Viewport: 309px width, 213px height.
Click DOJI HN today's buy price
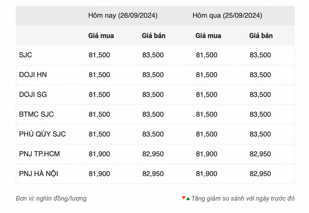(99, 75)
